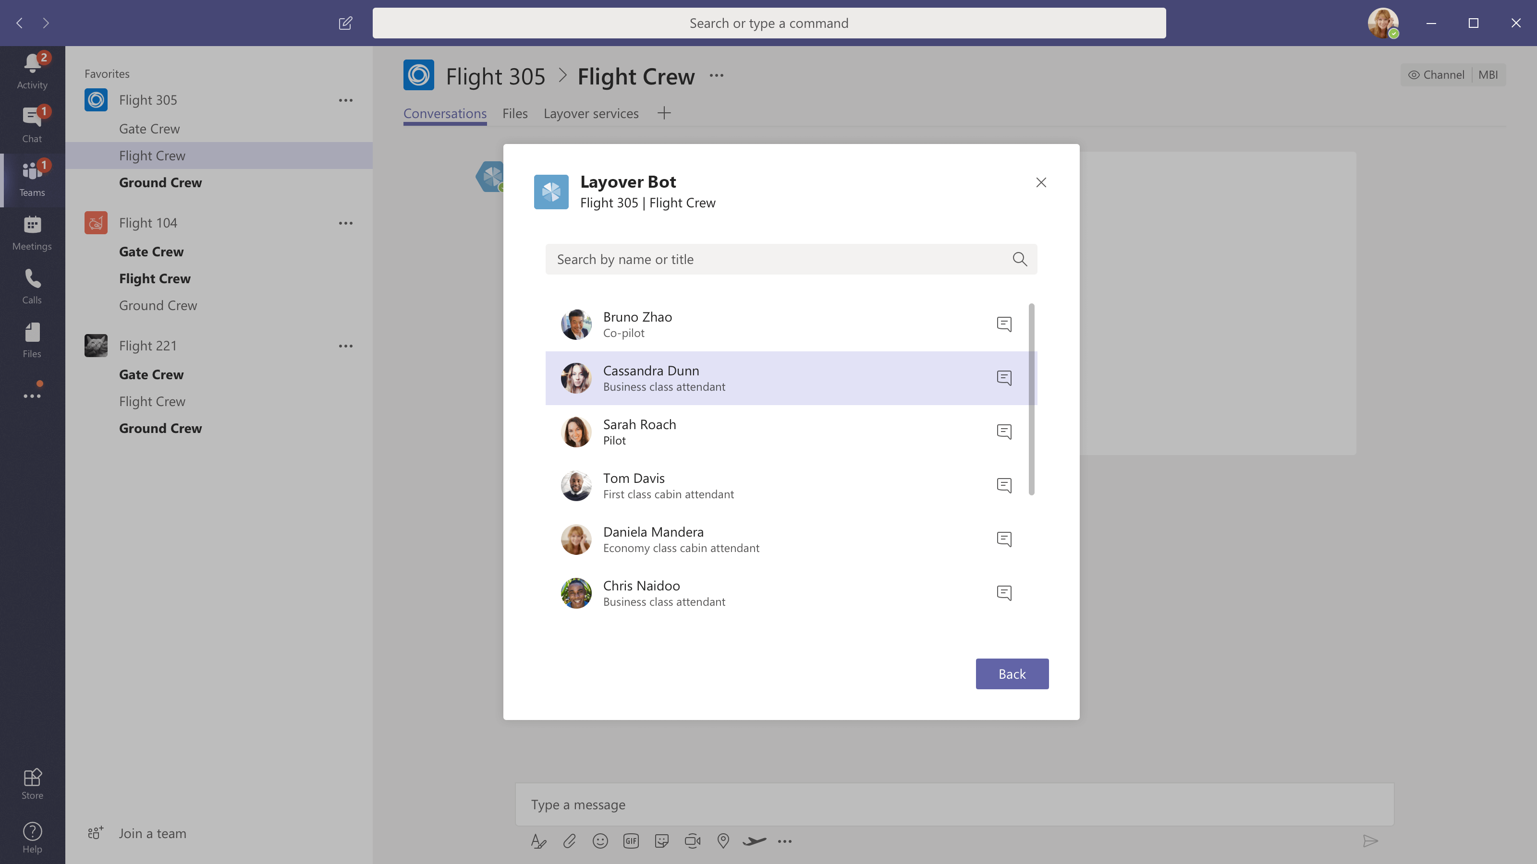Open the user profile avatar
1537x864 pixels.
click(x=1383, y=23)
